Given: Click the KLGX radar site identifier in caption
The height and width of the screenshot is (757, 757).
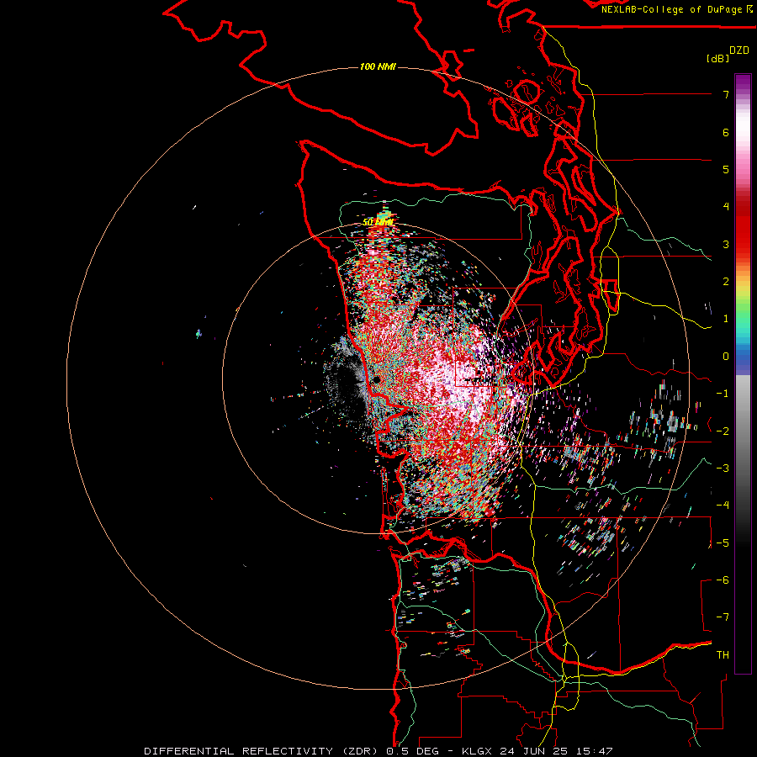Looking at the screenshot, I should (477, 751).
